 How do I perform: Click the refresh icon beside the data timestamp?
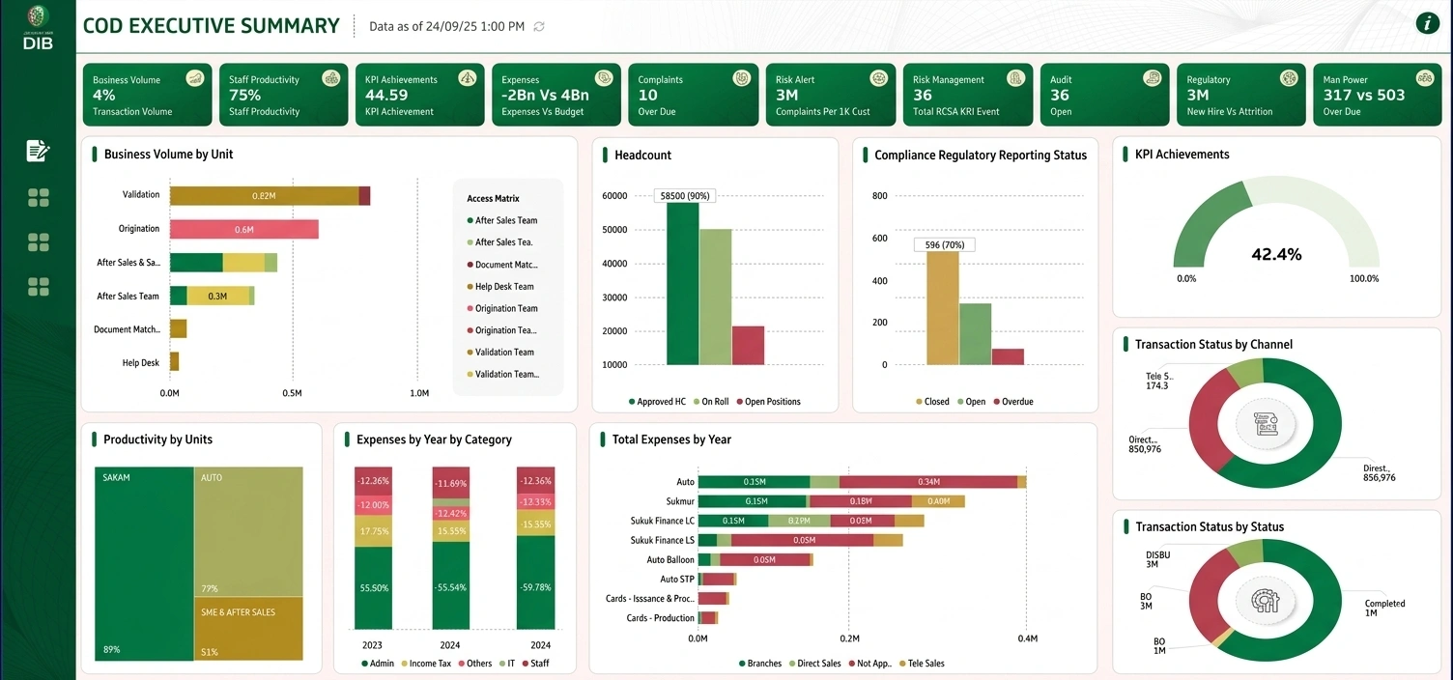coord(539,27)
